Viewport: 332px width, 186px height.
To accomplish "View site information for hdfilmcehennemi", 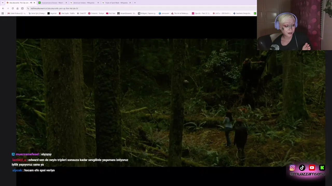I will [28, 8].
